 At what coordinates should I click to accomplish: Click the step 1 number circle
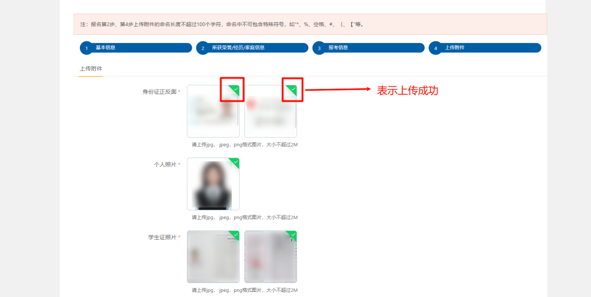point(86,48)
